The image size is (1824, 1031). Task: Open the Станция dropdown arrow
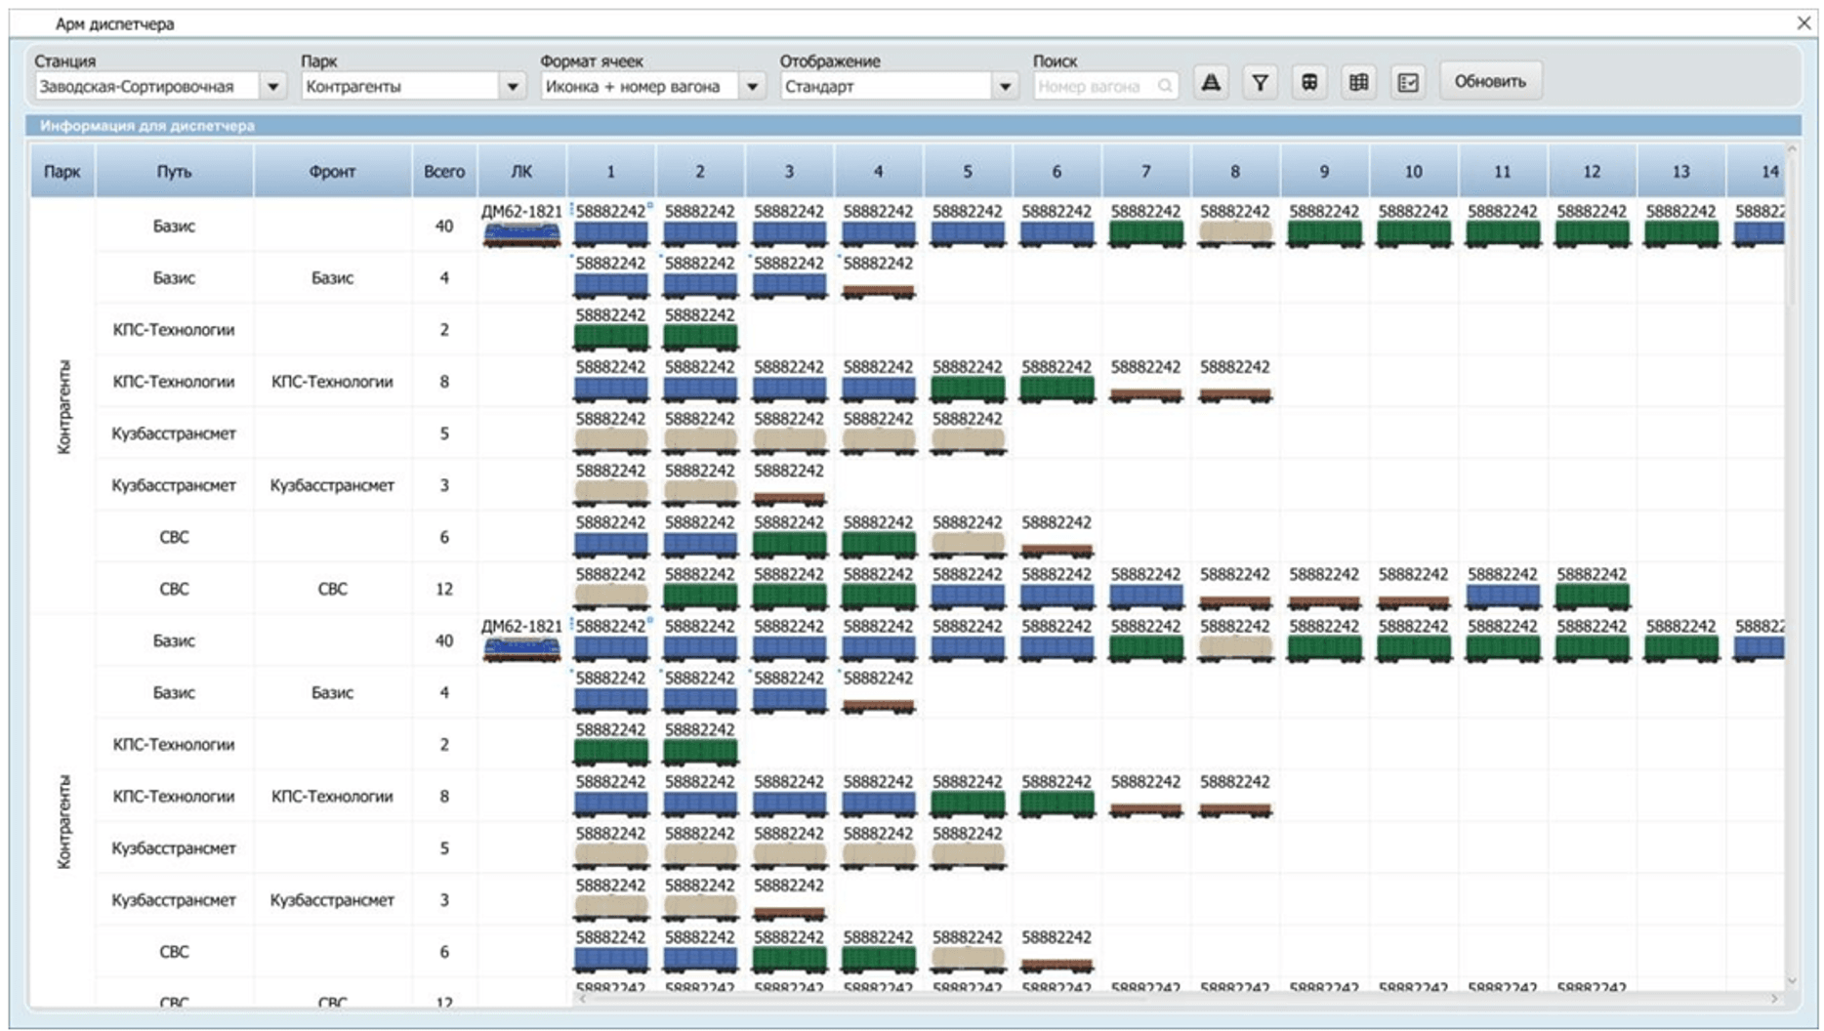[273, 86]
